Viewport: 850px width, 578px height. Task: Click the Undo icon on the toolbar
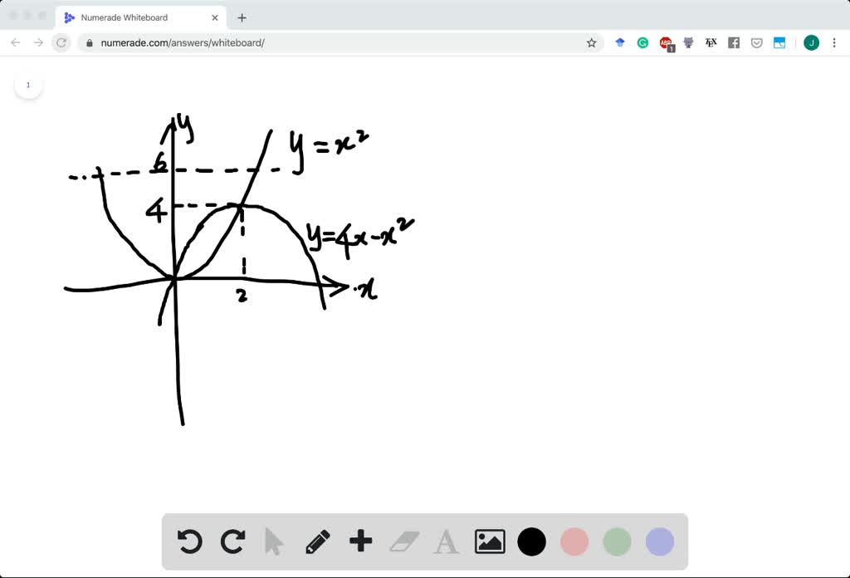pos(190,541)
